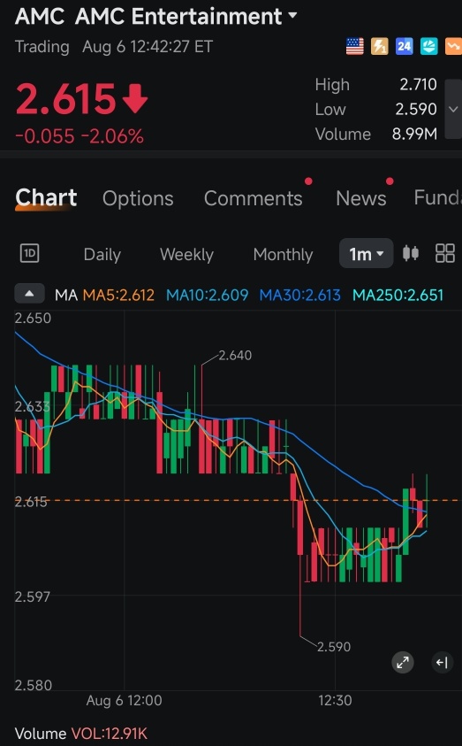Tap the orange trend line icon
The image size is (462, 746).
pyautogui.click(x=453, y=46)
